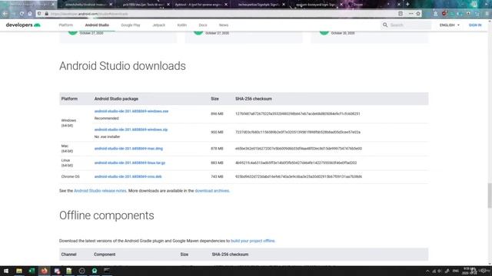Click the 896 MB size cell
This screenshot has width=492, height=276.
point(217,114)
